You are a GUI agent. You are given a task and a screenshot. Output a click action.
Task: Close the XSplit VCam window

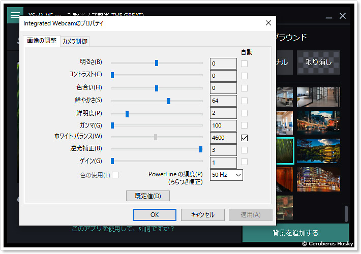tap(343, 16)
